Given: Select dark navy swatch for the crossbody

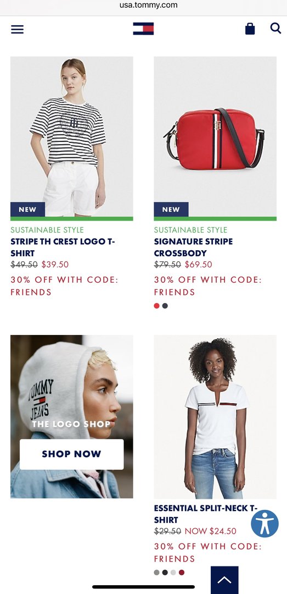Looking at the screenshot, I should (165, 306).
